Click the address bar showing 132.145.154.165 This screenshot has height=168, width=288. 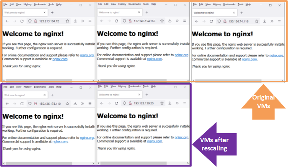click(x=143, y=21)
